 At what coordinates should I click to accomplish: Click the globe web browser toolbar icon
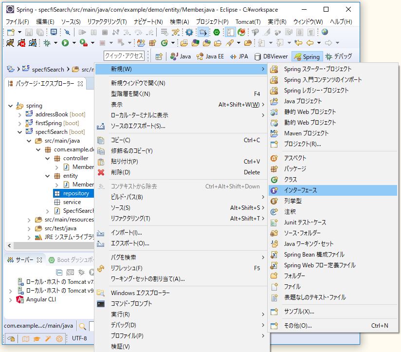(x=325, y=32)
